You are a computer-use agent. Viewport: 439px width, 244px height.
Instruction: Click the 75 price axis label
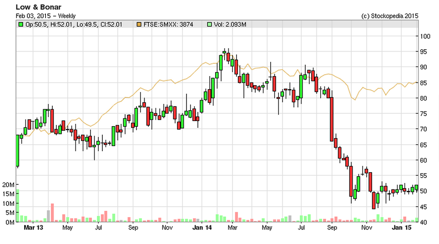[424, 114]
